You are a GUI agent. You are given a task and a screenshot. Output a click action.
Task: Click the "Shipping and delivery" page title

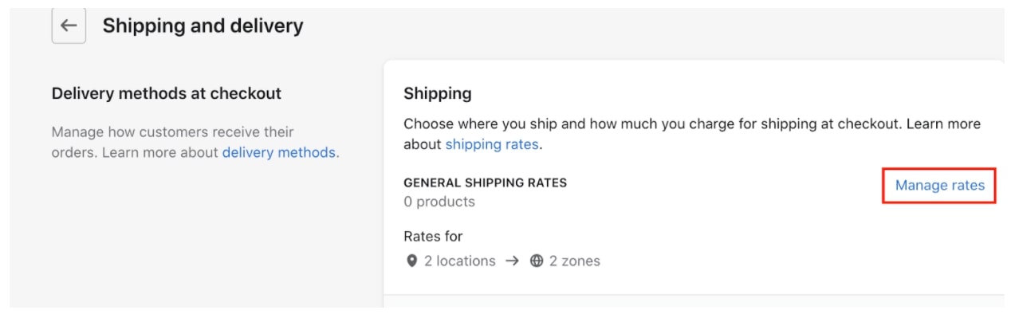click(x=203, y=26)
